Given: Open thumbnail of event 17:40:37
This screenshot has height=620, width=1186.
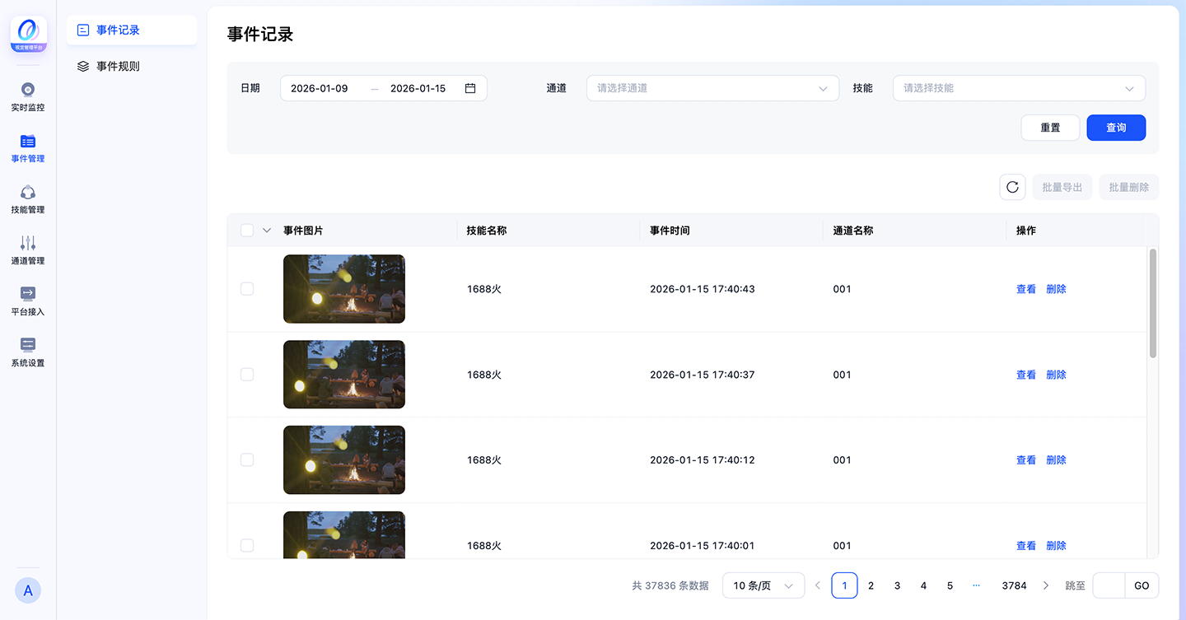Looking at the screenshot, I should click(344, 375).
